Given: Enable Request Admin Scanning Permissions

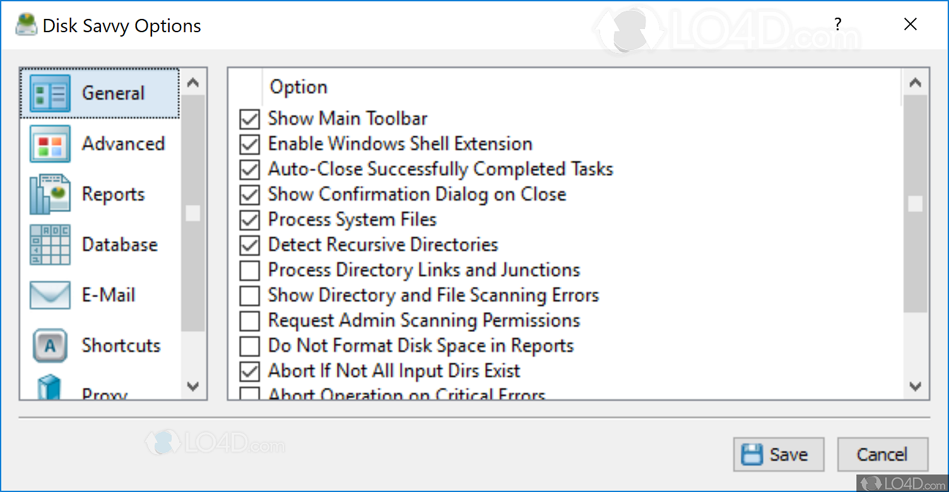Looking at the screenshot, I should (249, 320).
